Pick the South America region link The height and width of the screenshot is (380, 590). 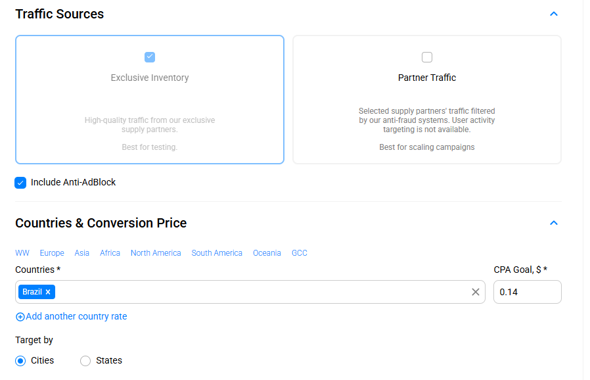217,253
